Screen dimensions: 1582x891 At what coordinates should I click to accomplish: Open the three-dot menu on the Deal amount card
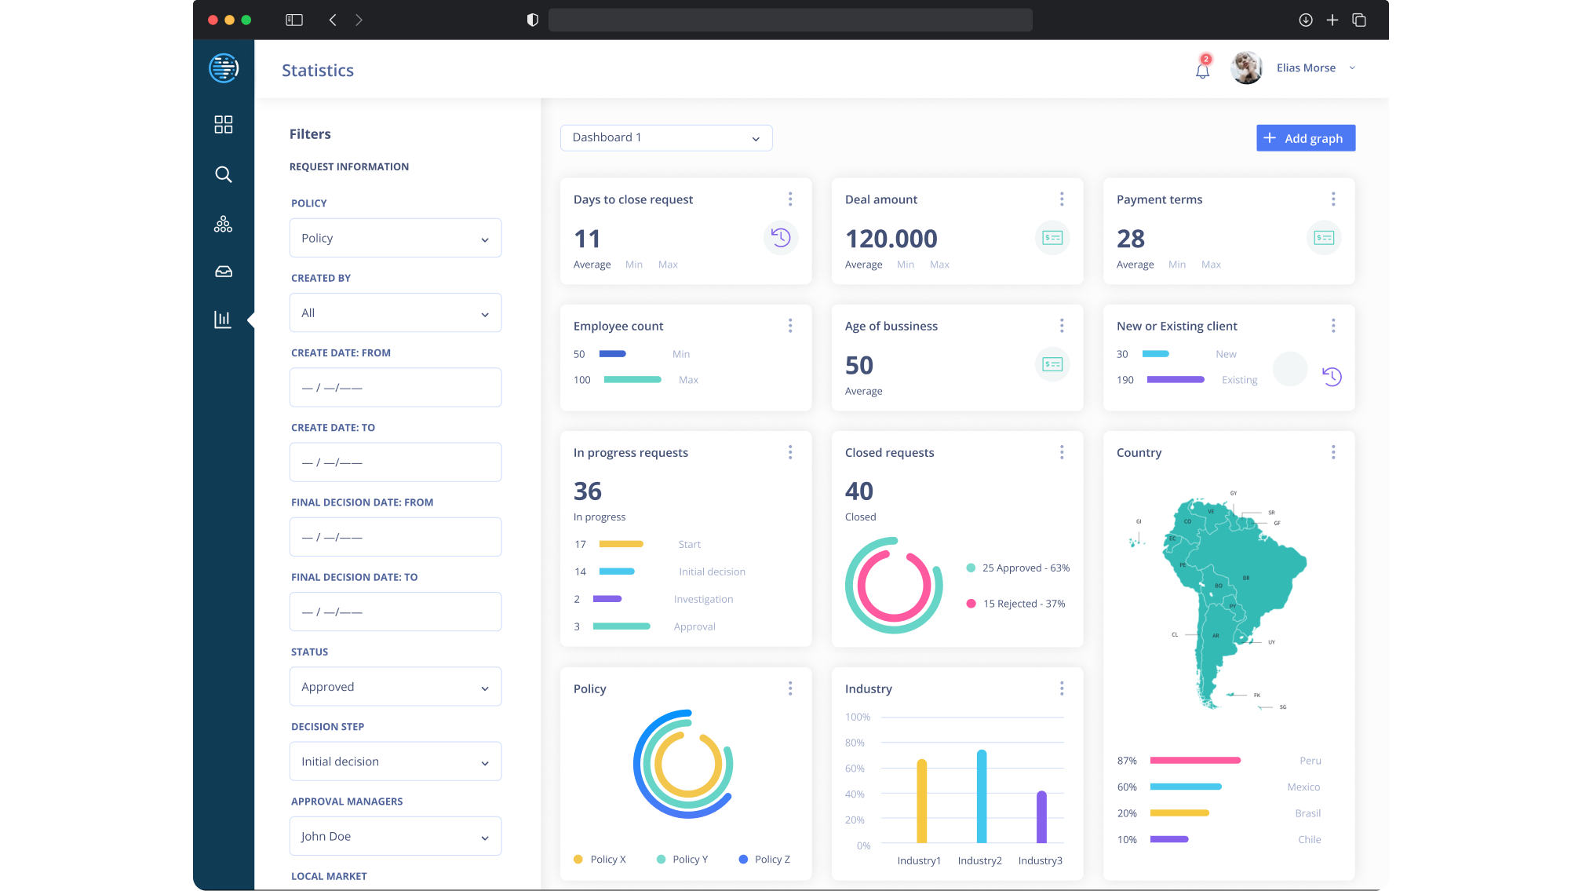coord(1062,199)
